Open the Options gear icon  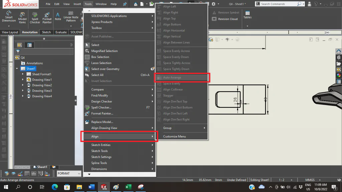[213, 4]
